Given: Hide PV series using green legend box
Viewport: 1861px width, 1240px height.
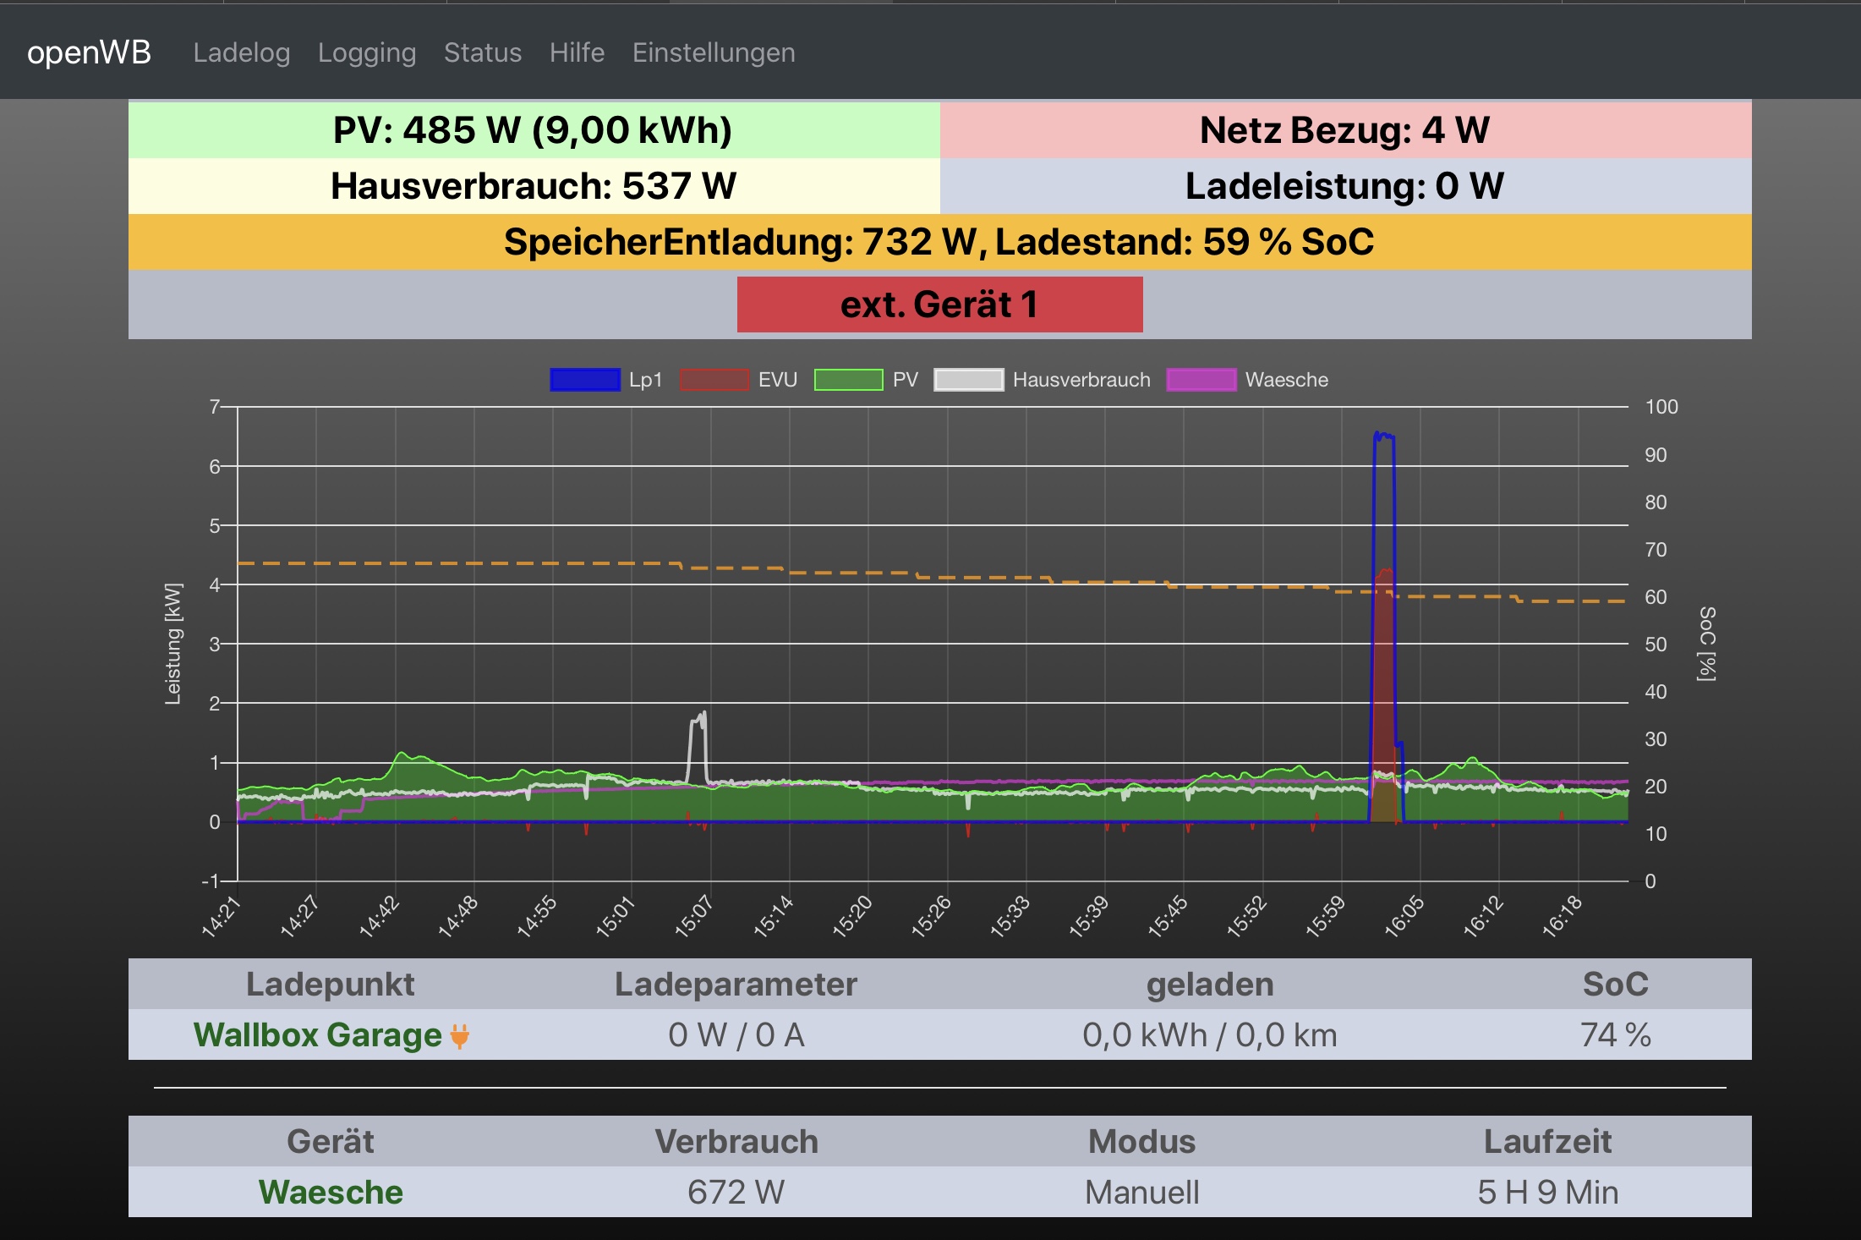Looking at the screenshot, I should [x=848, y=380].
